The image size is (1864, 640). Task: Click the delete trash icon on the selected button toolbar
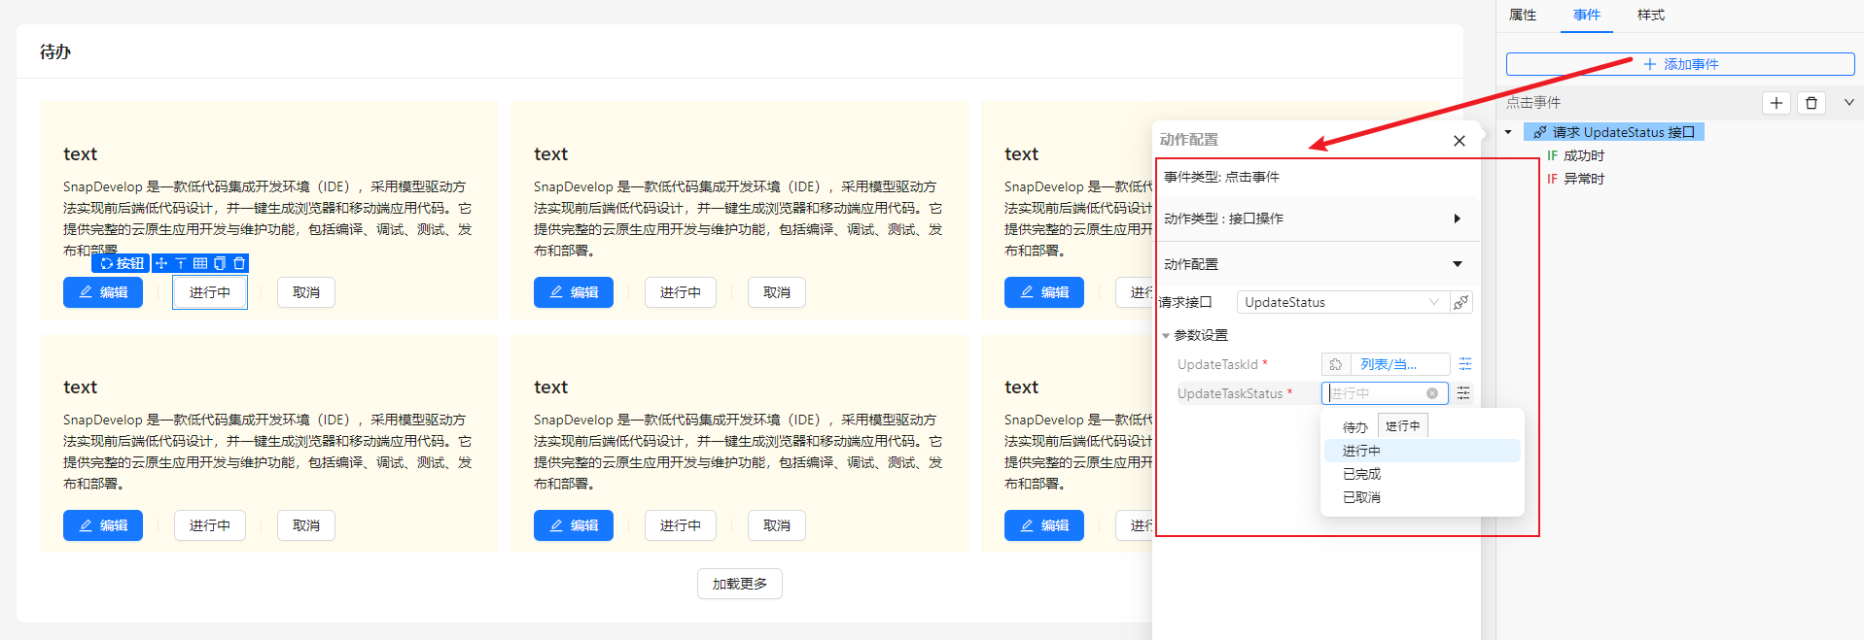239,263
